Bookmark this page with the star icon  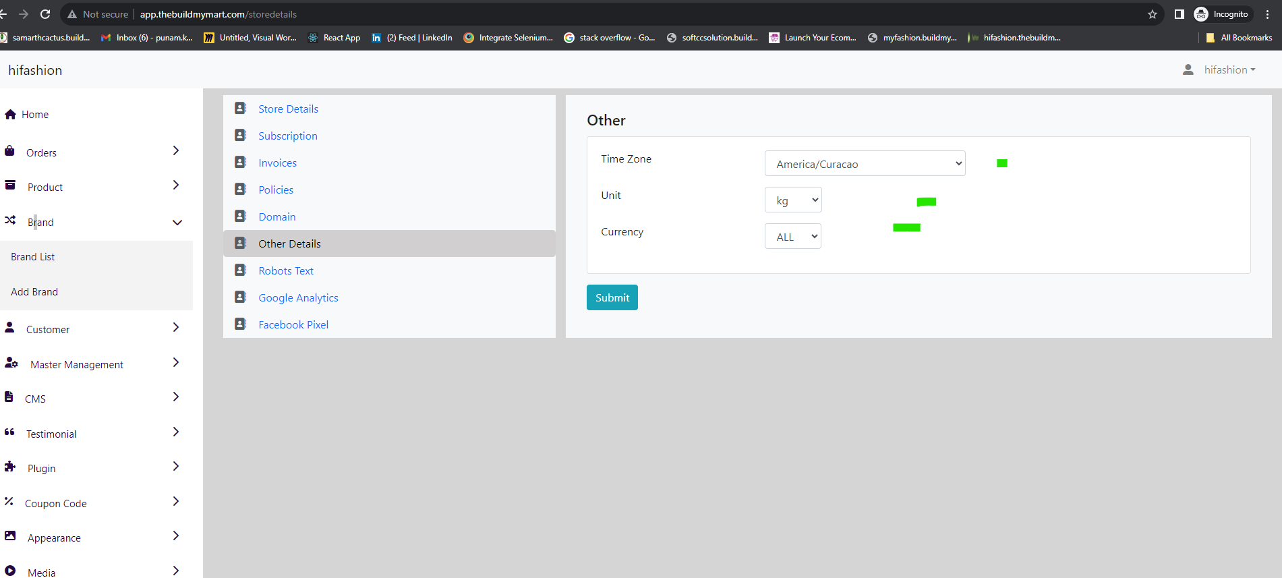click(1153, 14)
